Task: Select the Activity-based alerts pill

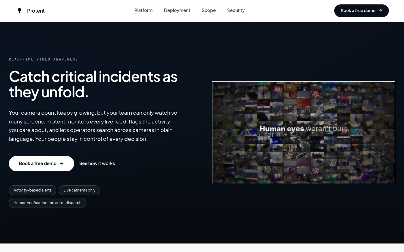Action: click(x=33, y=190)
